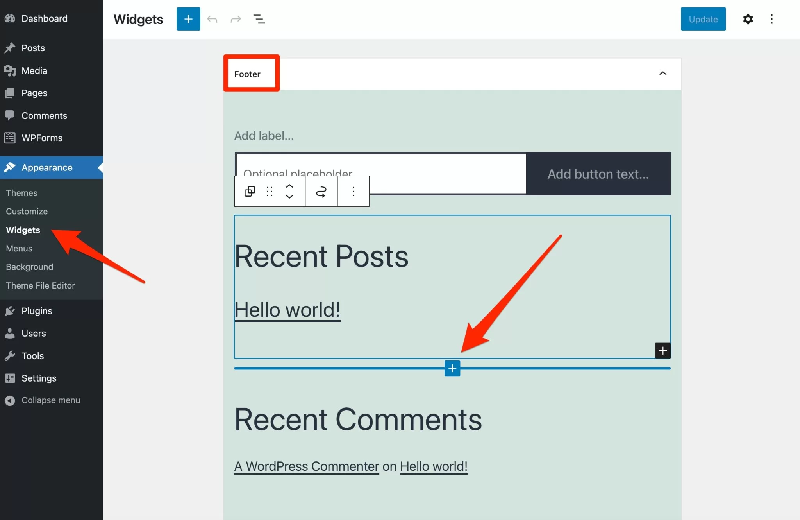Screen dimensions: 800x520
Task: Click the plus icon inside Recent Posts block
Action: (x=662, y=350)
